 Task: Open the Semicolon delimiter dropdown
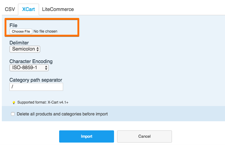click(24, 49)
